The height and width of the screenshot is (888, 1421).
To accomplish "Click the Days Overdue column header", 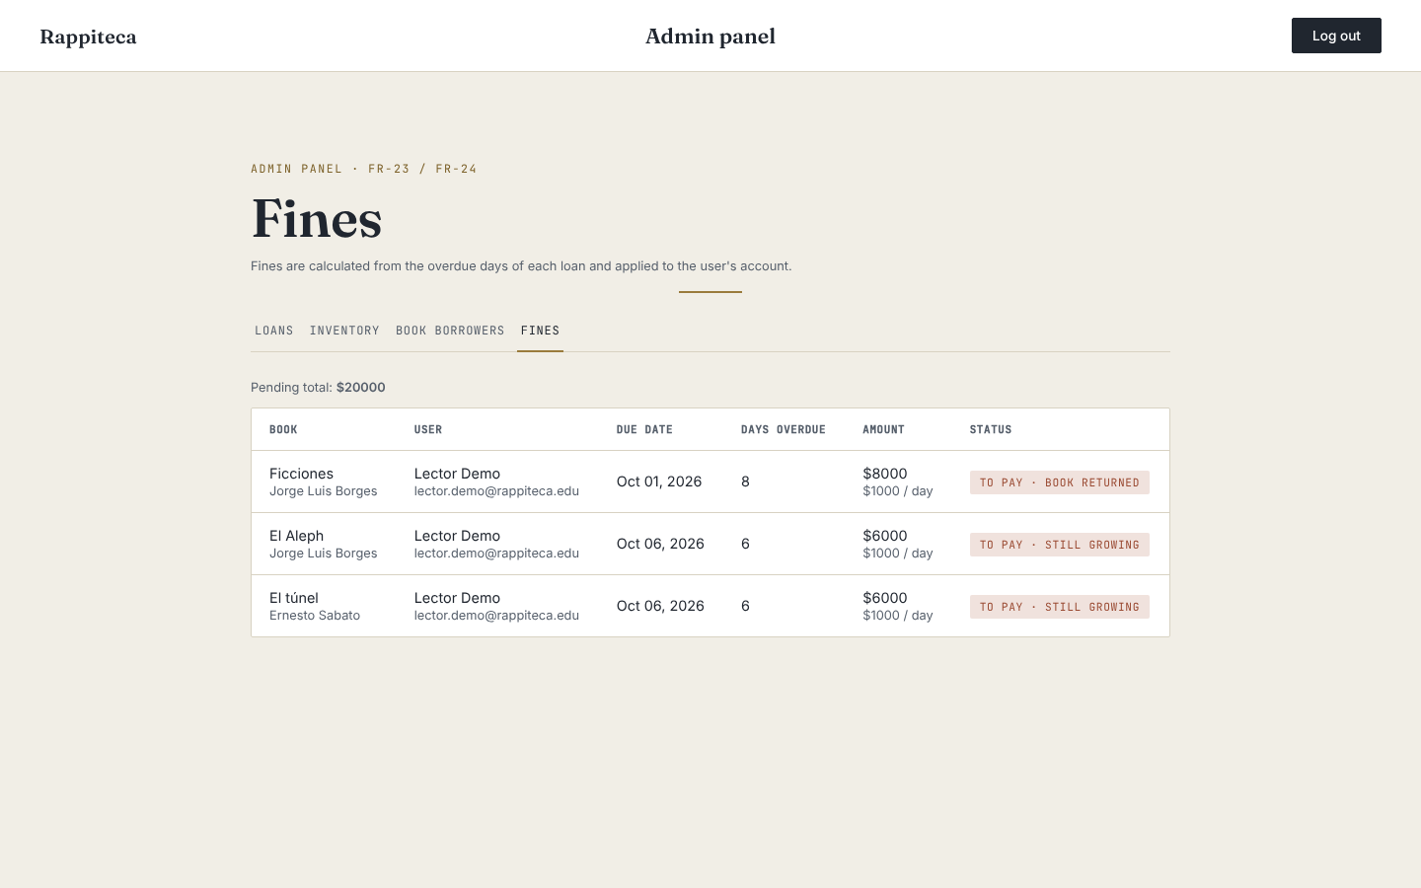I will [784, 429].
